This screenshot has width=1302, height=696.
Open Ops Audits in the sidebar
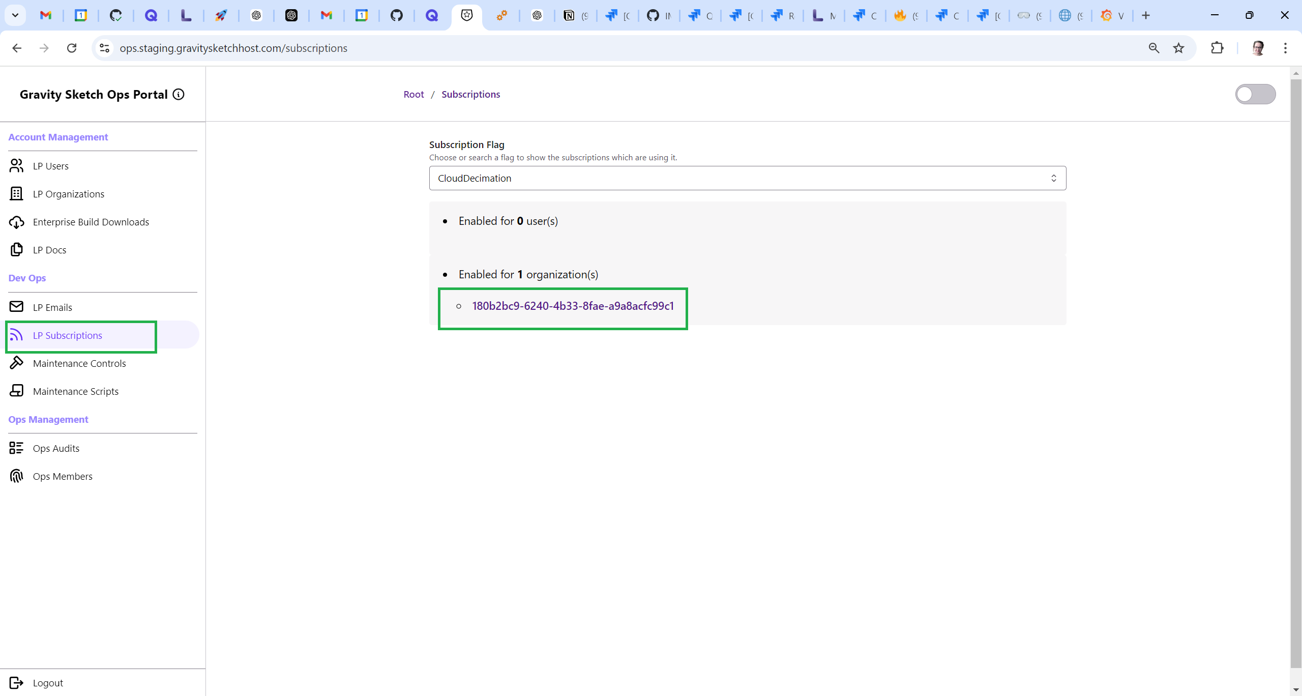(56, 448)
